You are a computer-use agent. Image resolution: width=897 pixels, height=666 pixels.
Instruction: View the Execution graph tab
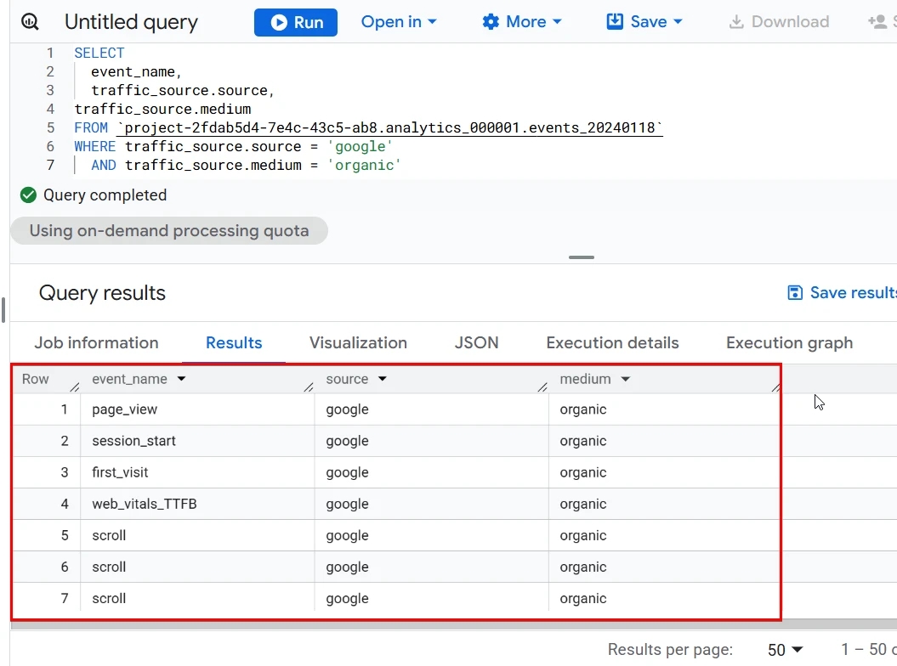point(790,342)
